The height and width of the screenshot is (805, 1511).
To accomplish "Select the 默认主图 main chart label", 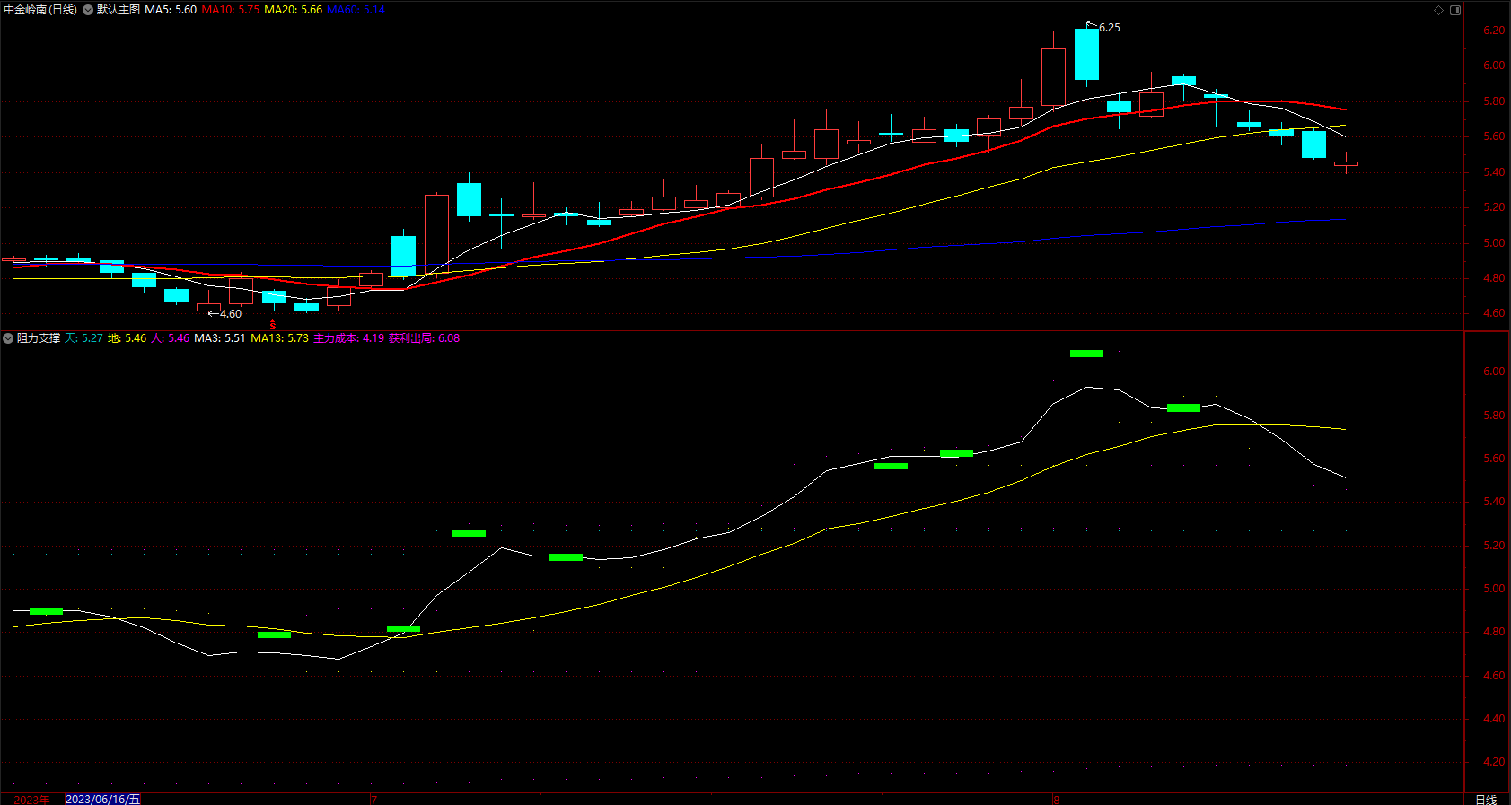I will coord(119,10).
